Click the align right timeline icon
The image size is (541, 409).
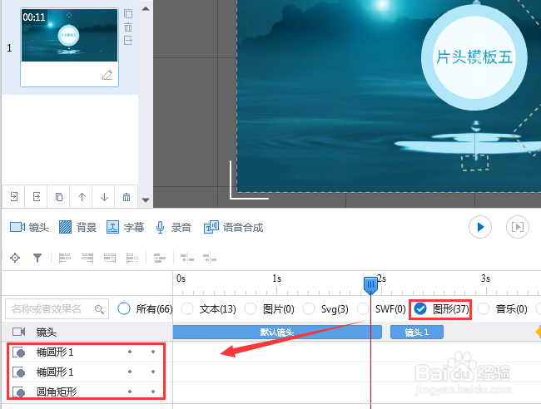87,258
